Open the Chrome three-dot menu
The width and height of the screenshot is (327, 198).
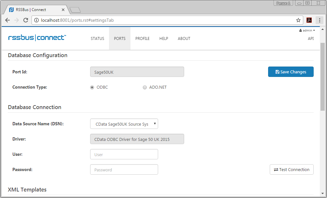320,20
